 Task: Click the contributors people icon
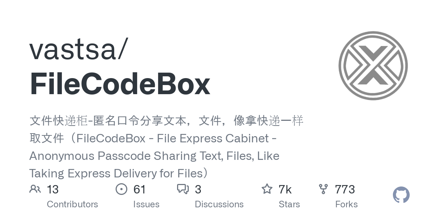pyautogui.click(x=35, y=189)
